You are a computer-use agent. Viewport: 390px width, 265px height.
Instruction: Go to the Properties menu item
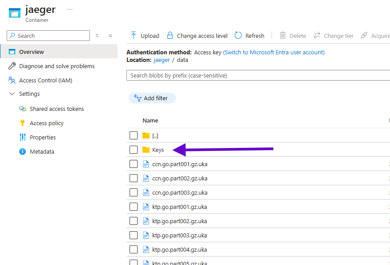click(43, 137)
